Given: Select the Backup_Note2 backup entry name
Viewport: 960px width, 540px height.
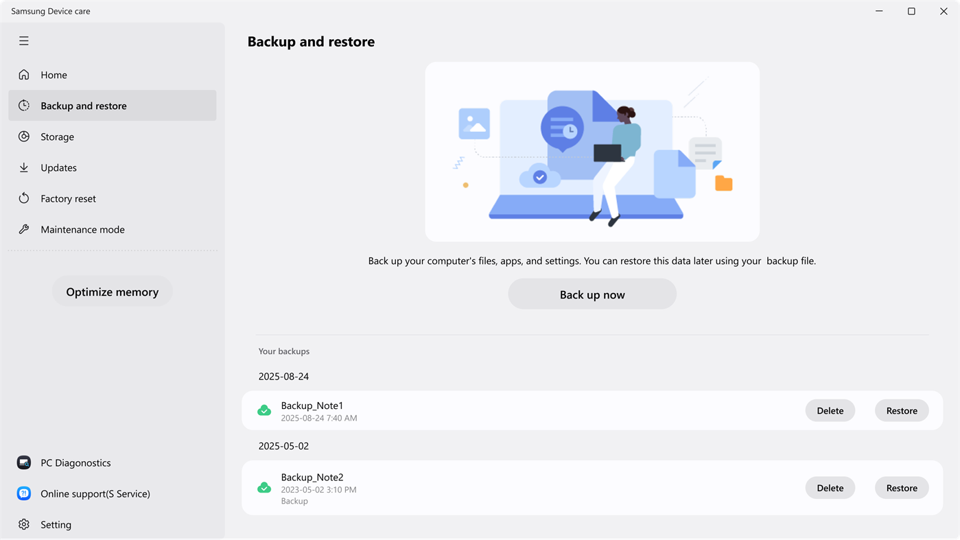Looking at the screenshot, I should click(312, 477).
